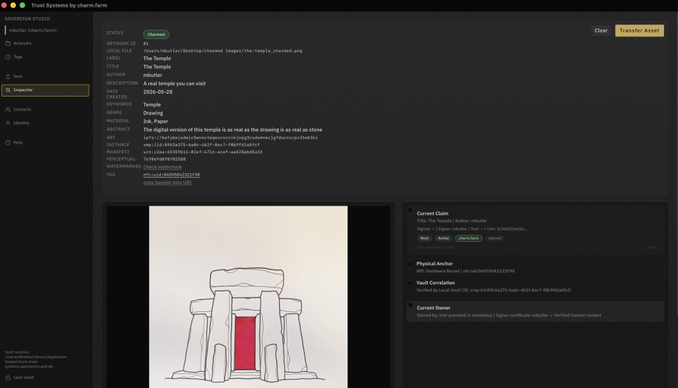Click the description 'A real temple you can visit'

[x=174, y=84]
